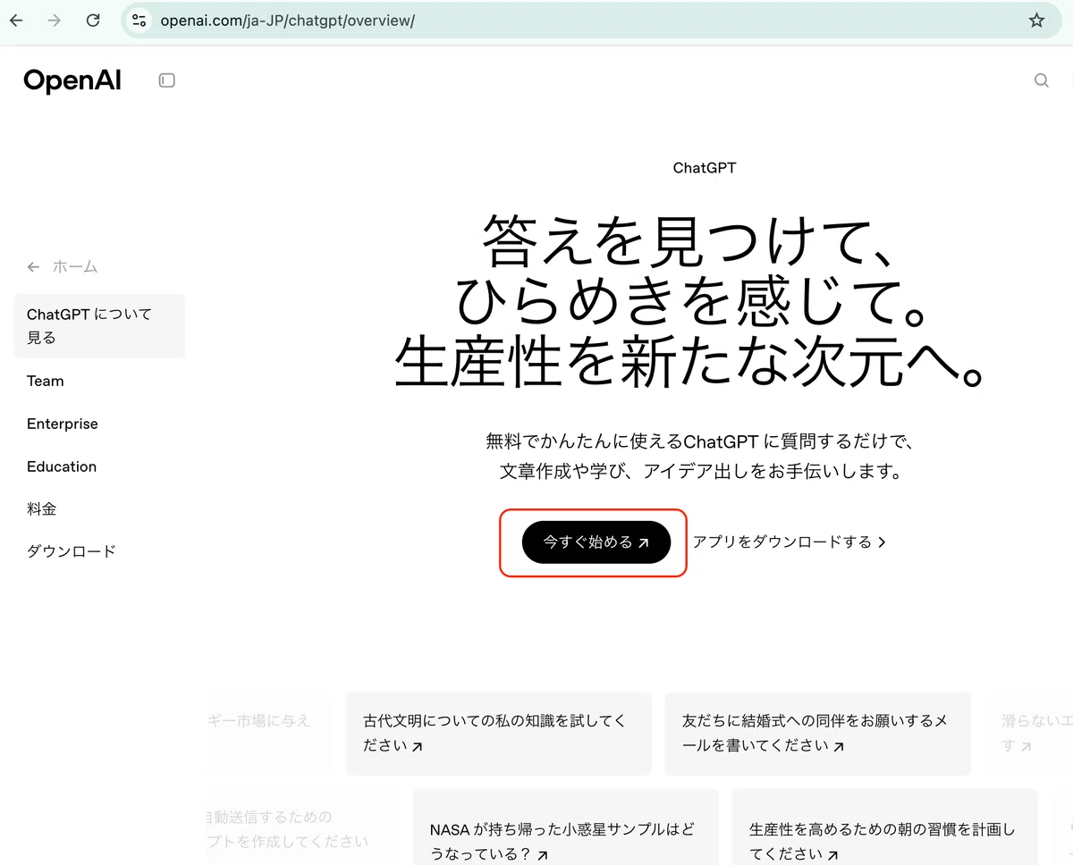Image resolution: width=1073 pixels, height=865 pixels.
Task: Click the ChatGPT label above headline
Action: pos(705,168)
